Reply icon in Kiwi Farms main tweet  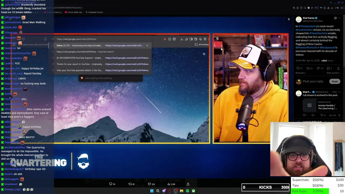[x=298, y=68]
